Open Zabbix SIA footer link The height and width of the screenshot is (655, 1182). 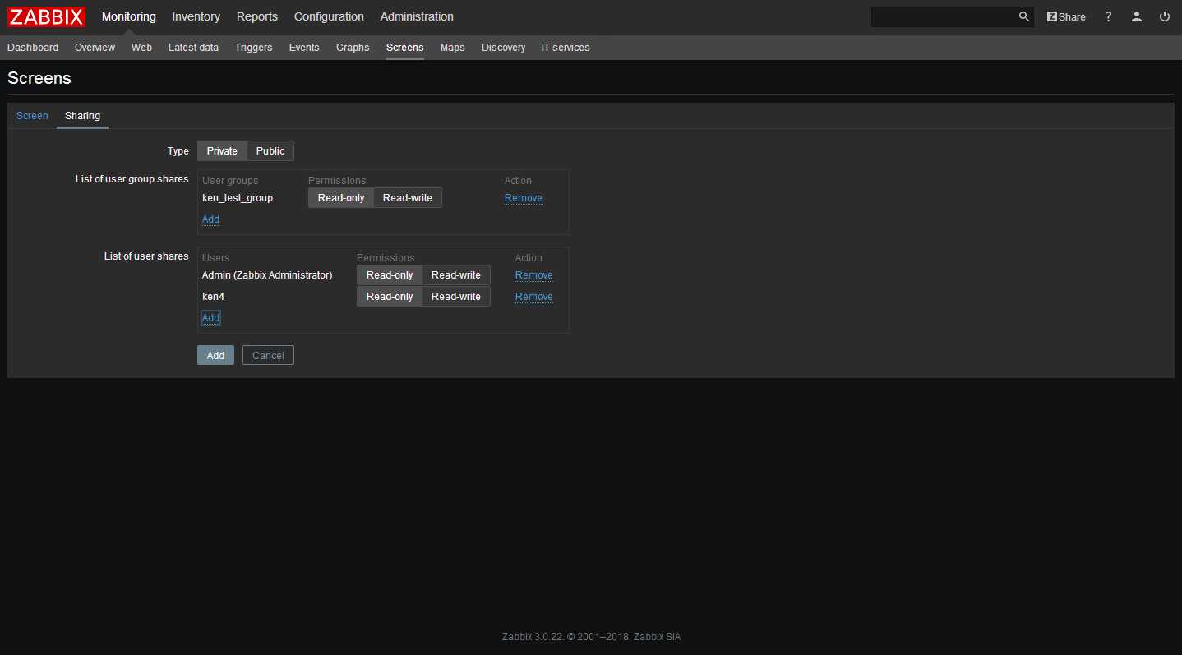657,637
